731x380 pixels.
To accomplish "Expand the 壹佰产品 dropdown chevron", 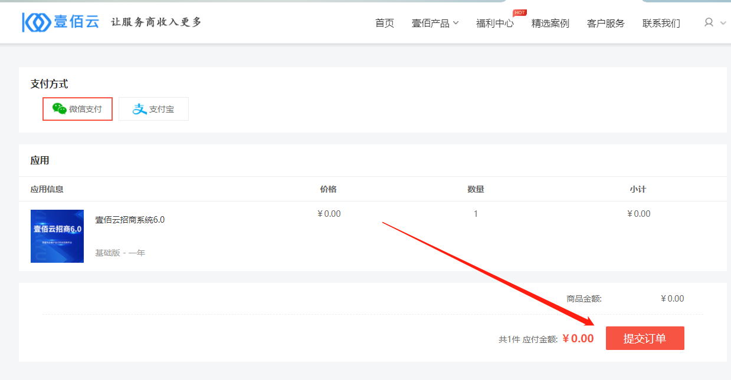I will tap(455, 24).
